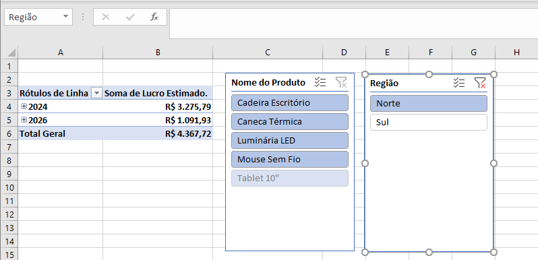Select column B header
This screenshot has height=260, width=538.
coord(158,52)
